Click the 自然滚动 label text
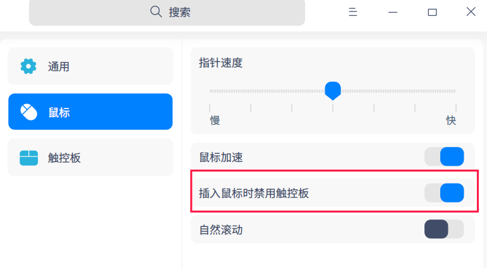 click(220, 230)
